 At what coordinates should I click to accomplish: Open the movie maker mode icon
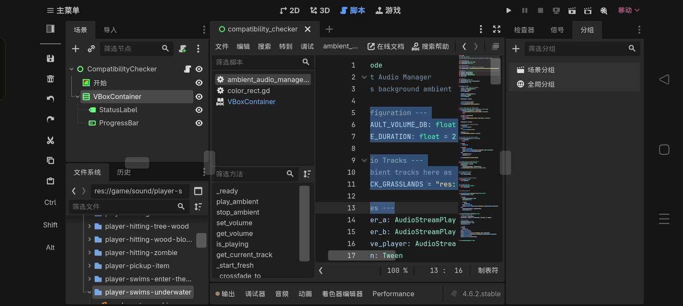click(603, 10)
